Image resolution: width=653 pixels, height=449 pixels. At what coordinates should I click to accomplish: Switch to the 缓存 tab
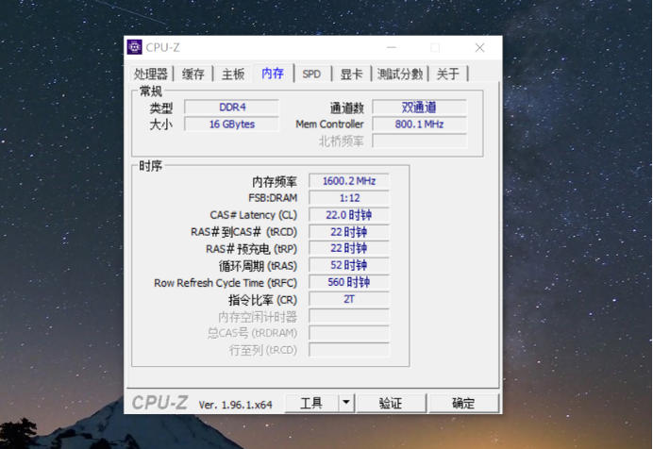click(193, 75)
